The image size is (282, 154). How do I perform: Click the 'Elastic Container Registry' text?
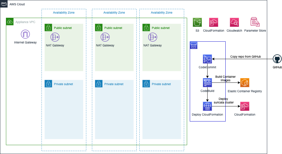245,91
